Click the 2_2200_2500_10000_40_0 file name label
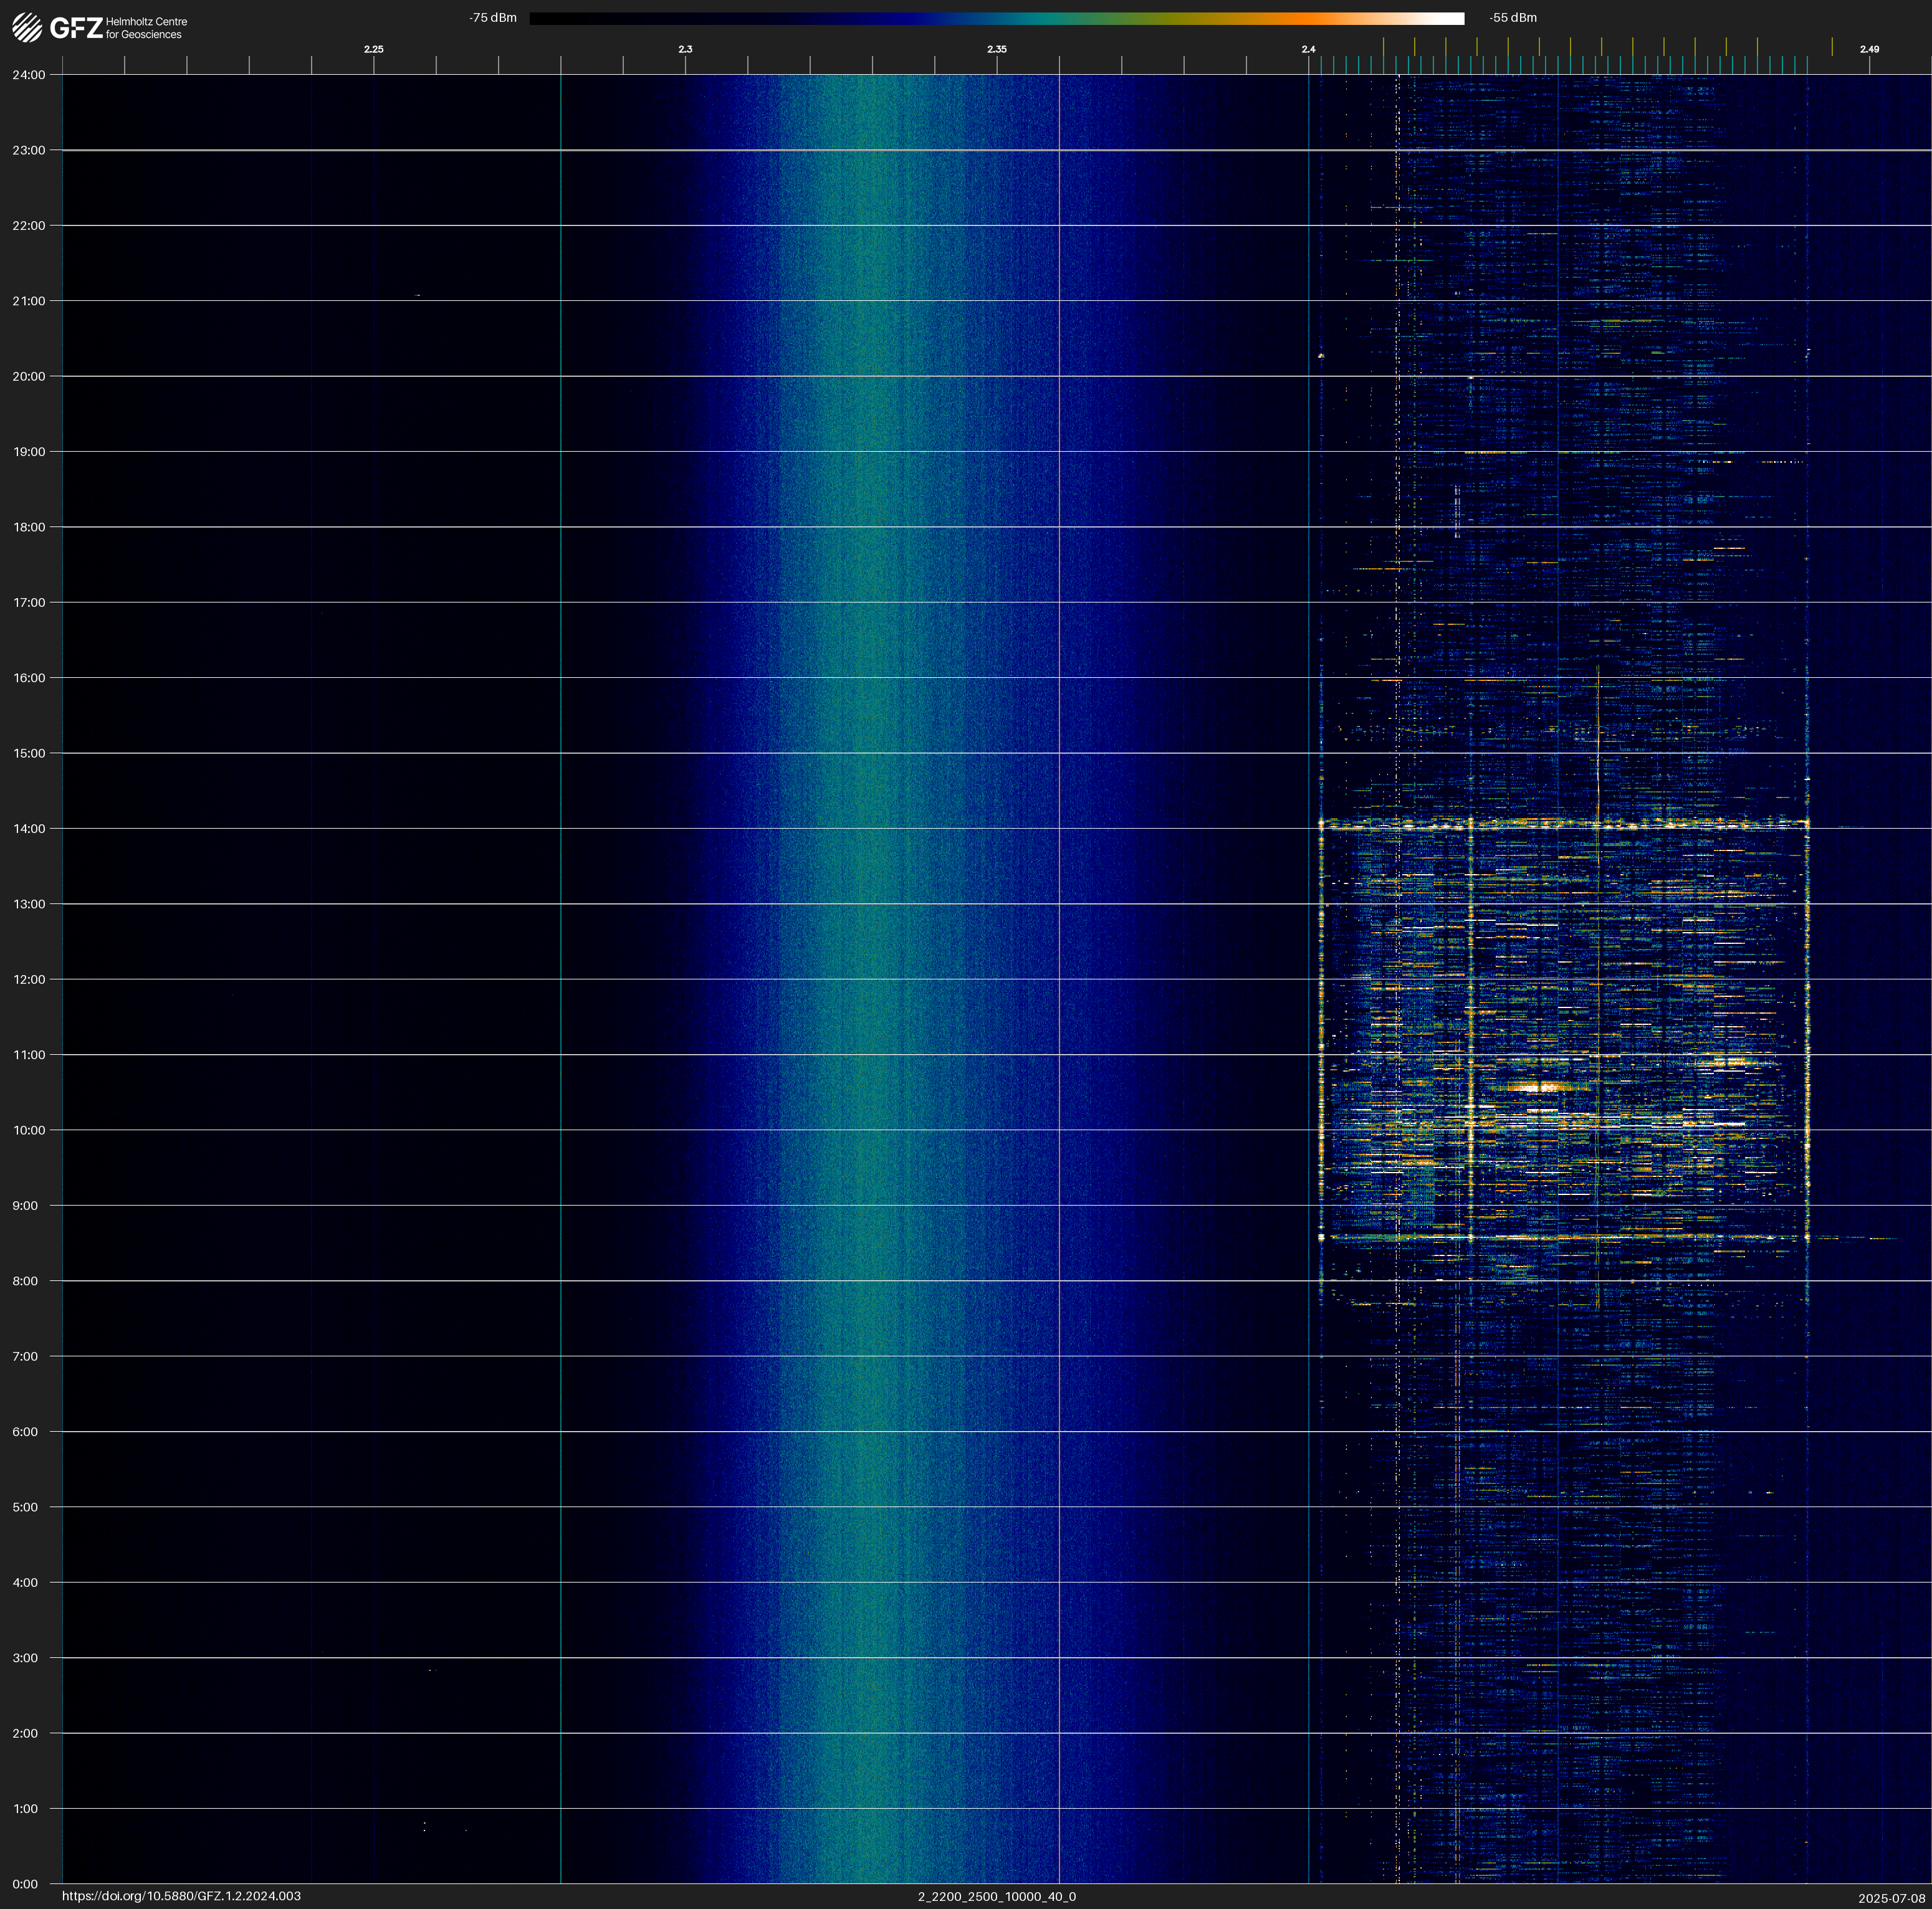1932x1909 pixels. click(x=996, y=1896)
